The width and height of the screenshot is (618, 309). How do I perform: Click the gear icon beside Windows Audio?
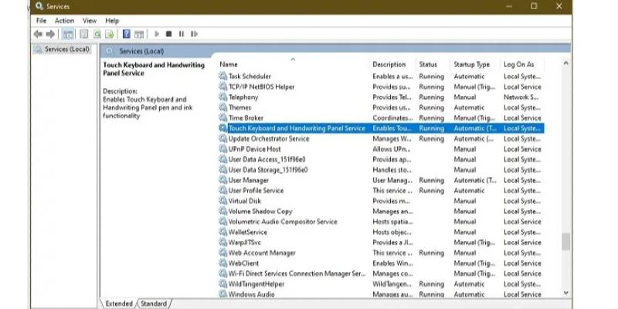(x=223, y=294)
